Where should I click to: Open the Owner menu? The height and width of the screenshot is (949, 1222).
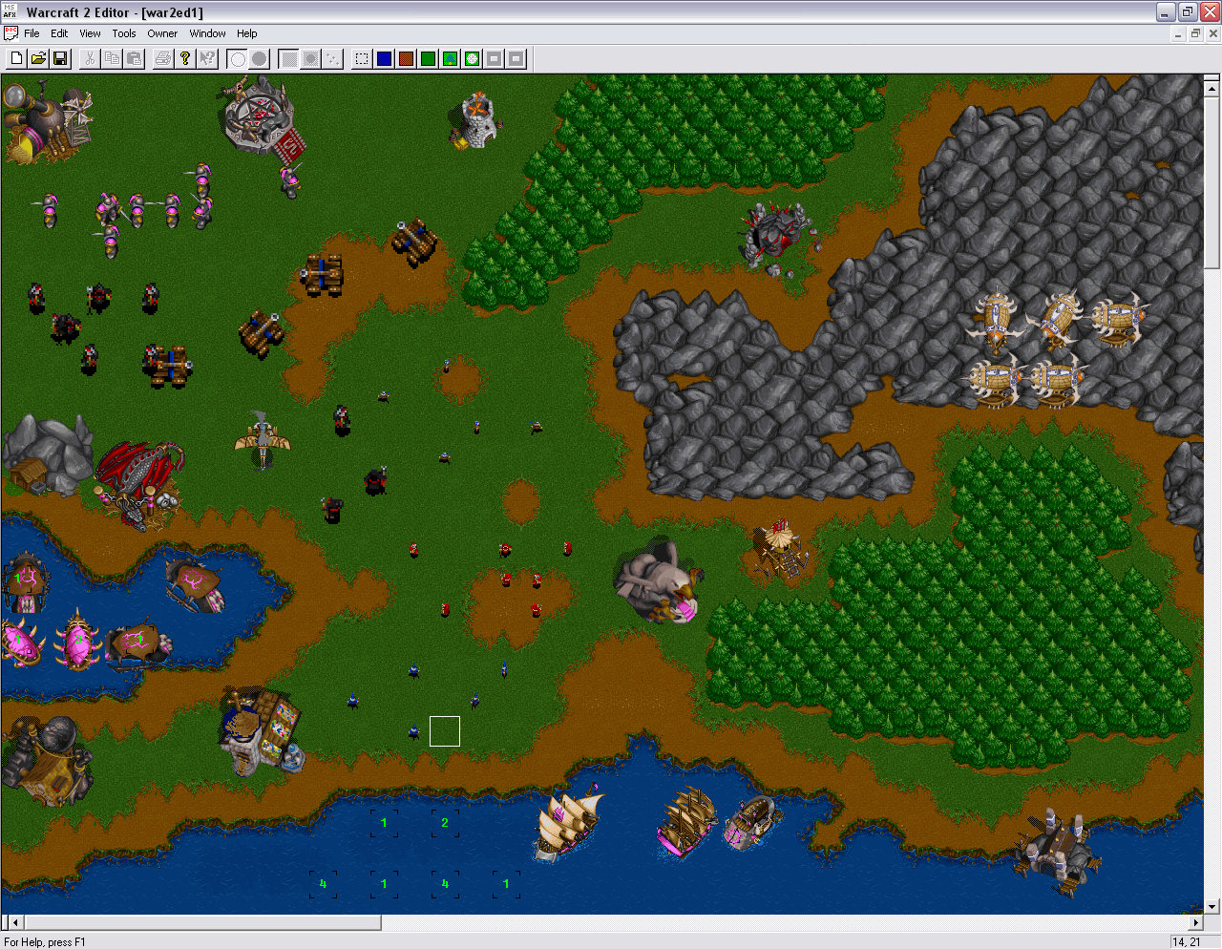pos(162,33)
